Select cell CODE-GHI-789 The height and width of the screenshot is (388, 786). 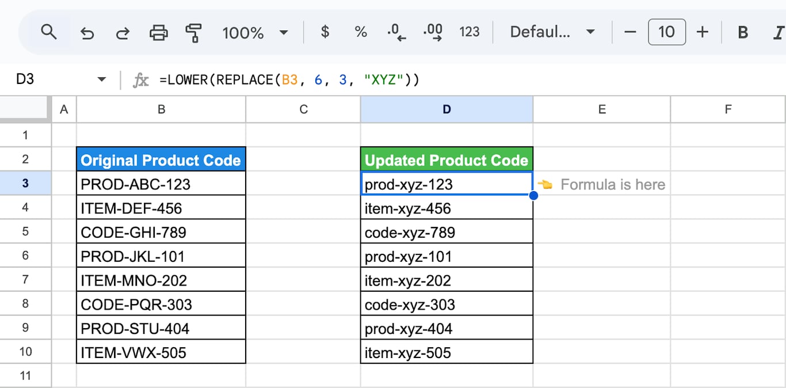[161, 232]
